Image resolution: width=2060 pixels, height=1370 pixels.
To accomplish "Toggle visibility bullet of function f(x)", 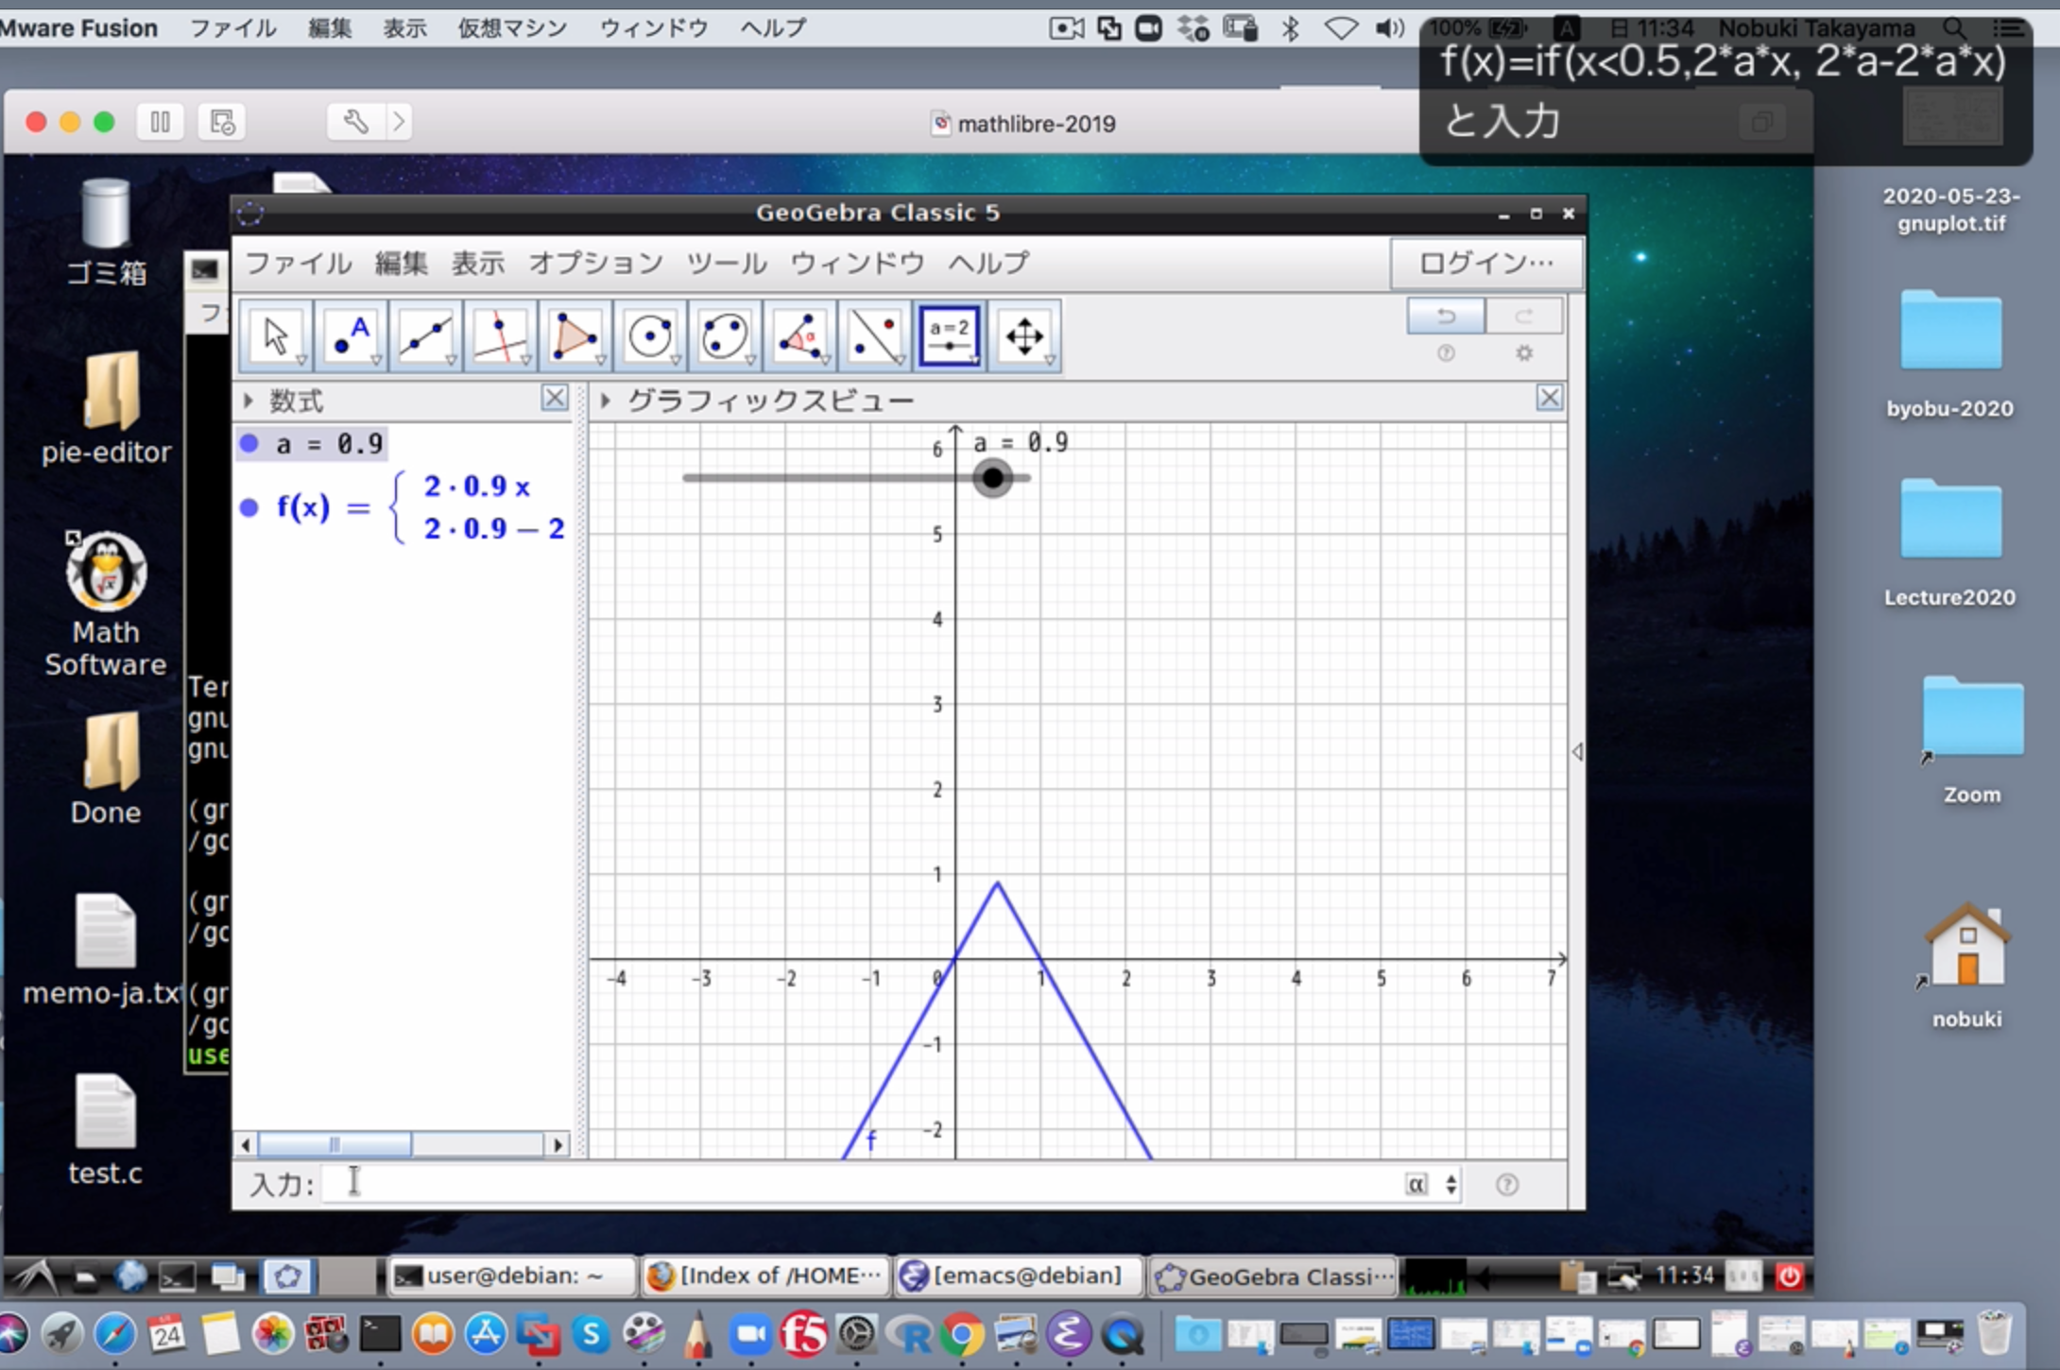I will tap(249, 507).
